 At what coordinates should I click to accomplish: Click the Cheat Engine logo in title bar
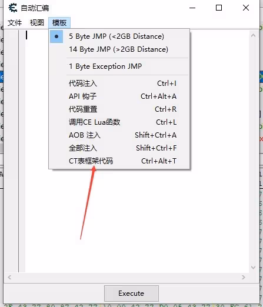coord(13,8)
